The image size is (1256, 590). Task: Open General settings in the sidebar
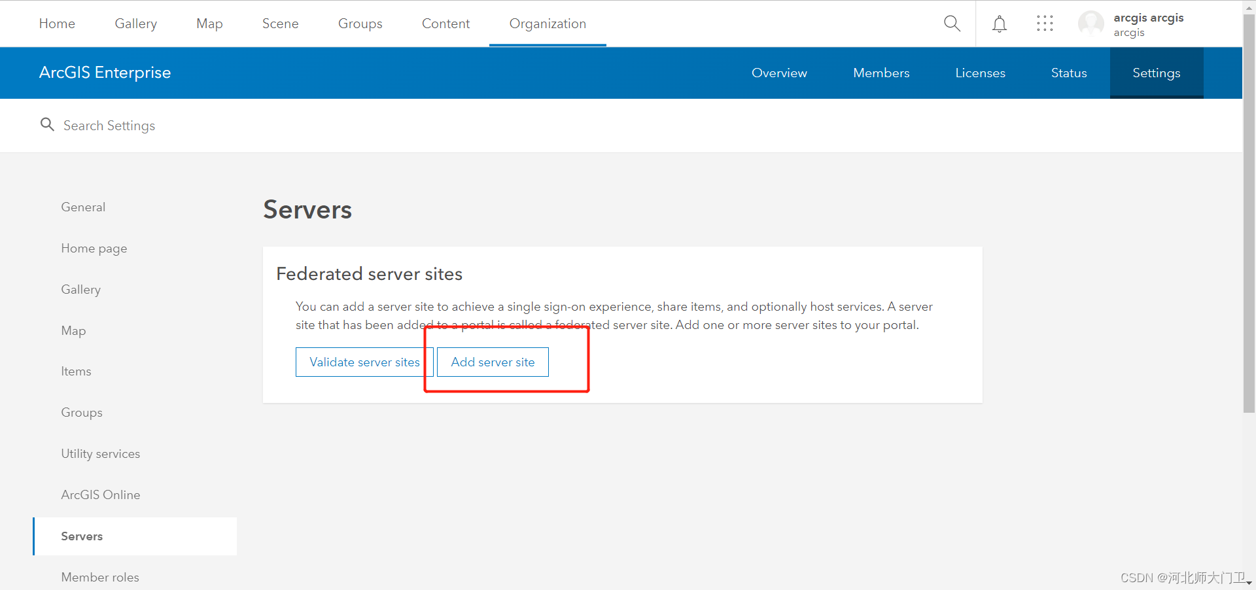point(83,207)
